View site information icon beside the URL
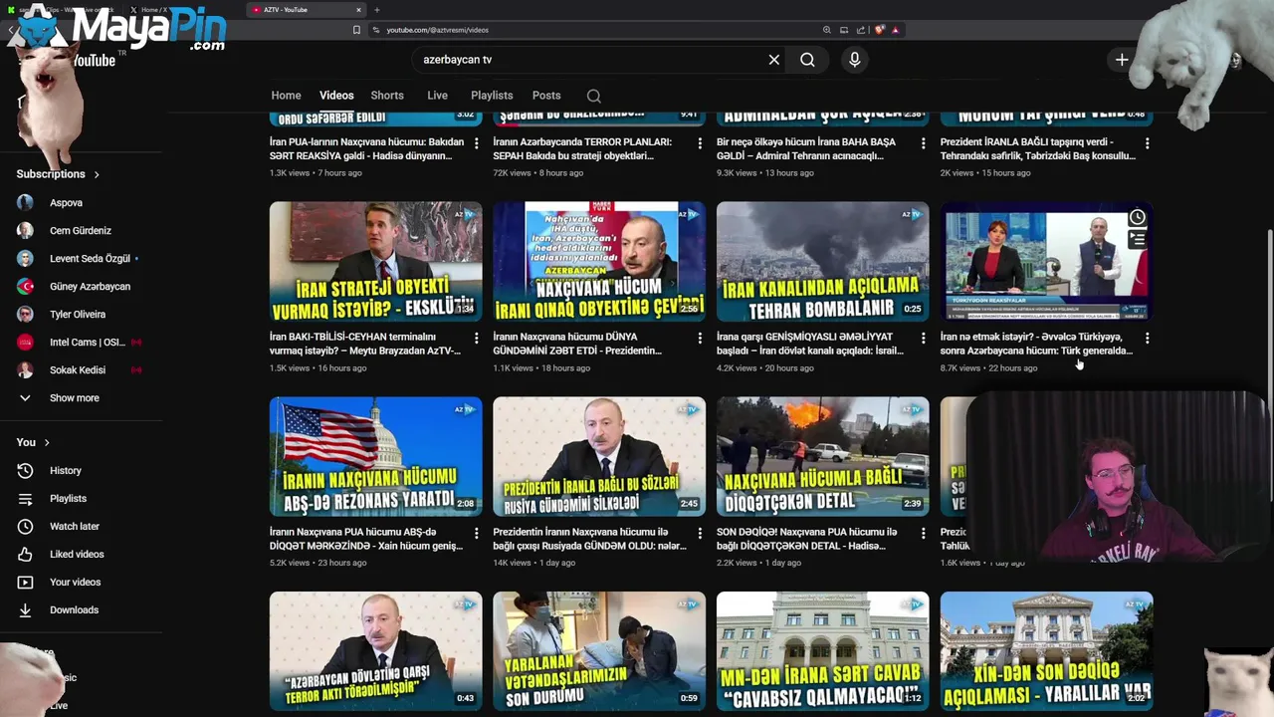 375,30
